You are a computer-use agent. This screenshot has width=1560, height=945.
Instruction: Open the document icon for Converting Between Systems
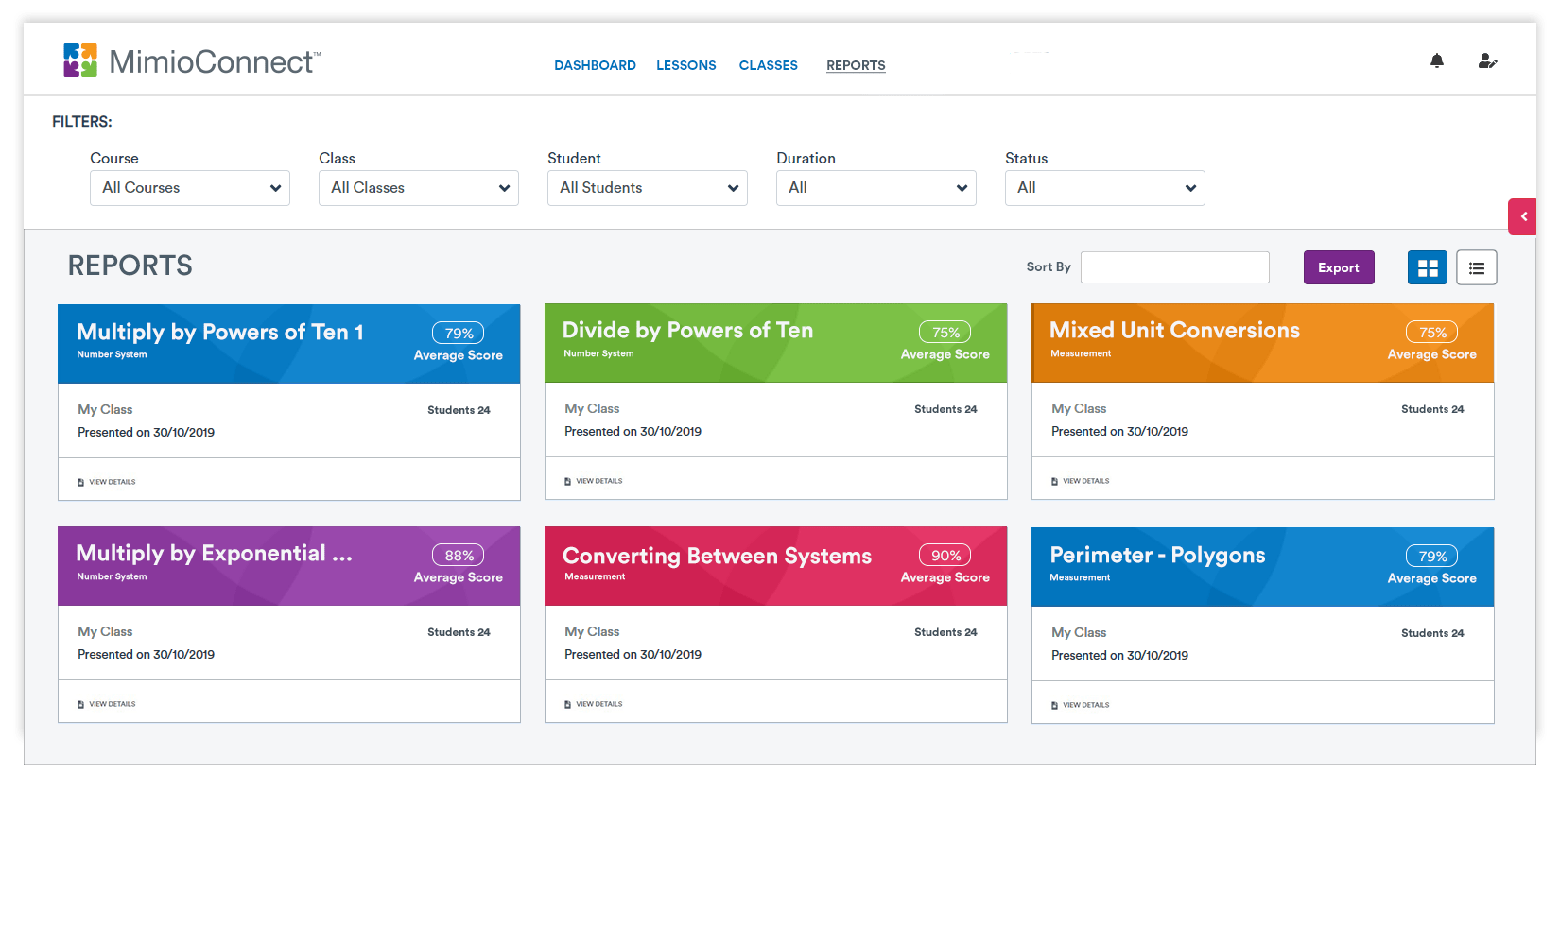coord(567,704)
